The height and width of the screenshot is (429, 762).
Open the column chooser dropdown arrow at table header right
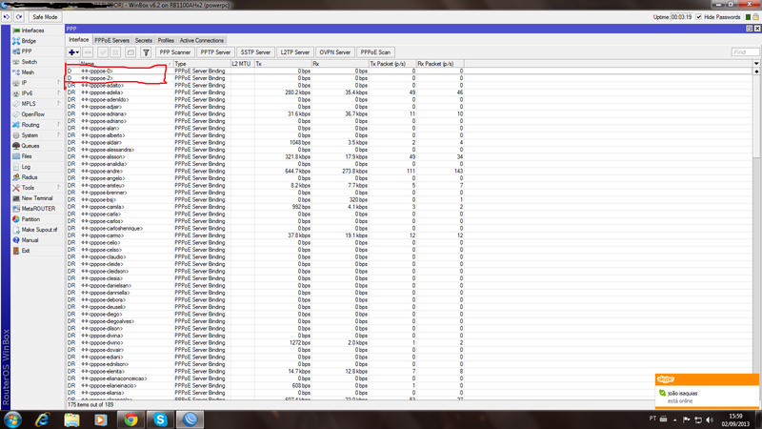(756, 64)
